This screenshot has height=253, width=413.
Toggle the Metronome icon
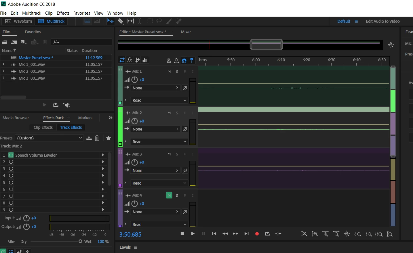(x=169, y=60)
